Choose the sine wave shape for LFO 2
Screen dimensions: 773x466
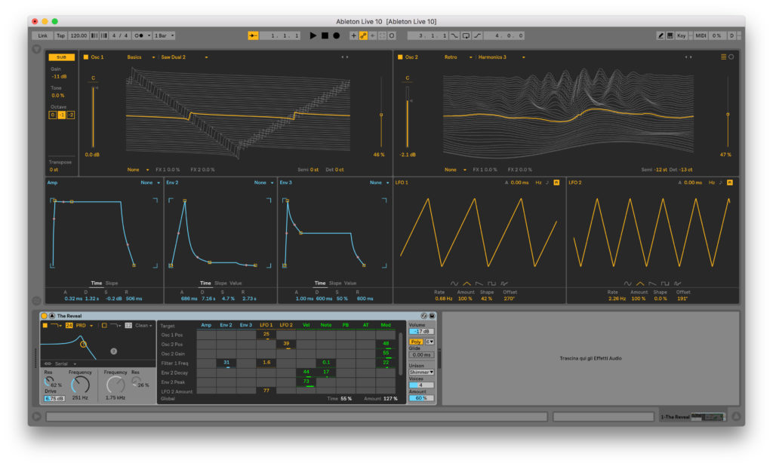tap(628, 284)
